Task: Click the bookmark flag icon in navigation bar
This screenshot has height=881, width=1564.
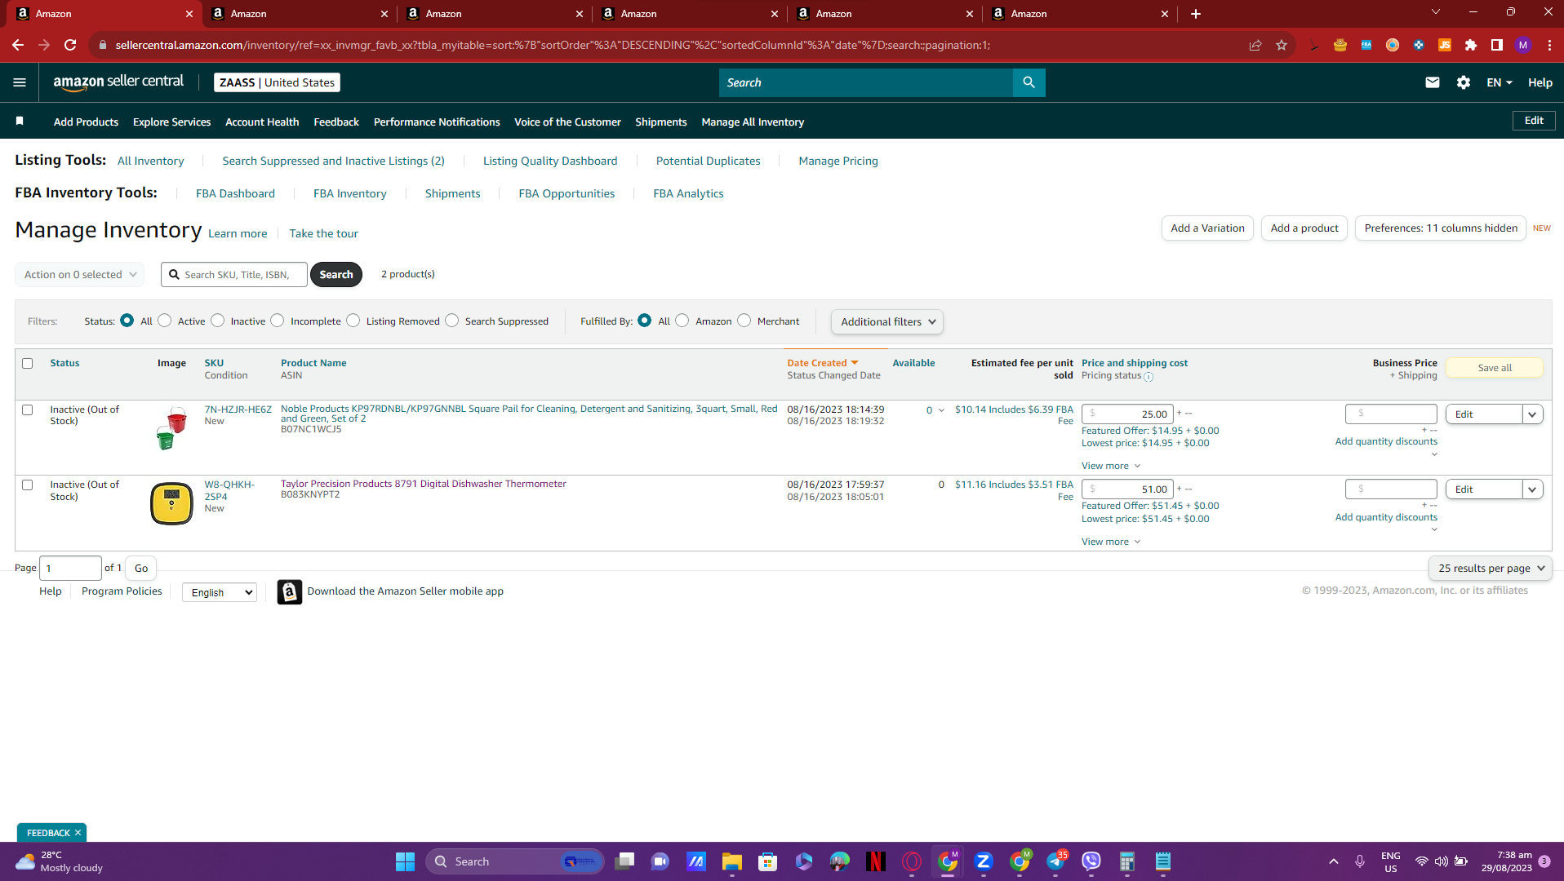Action: point(20,122)
